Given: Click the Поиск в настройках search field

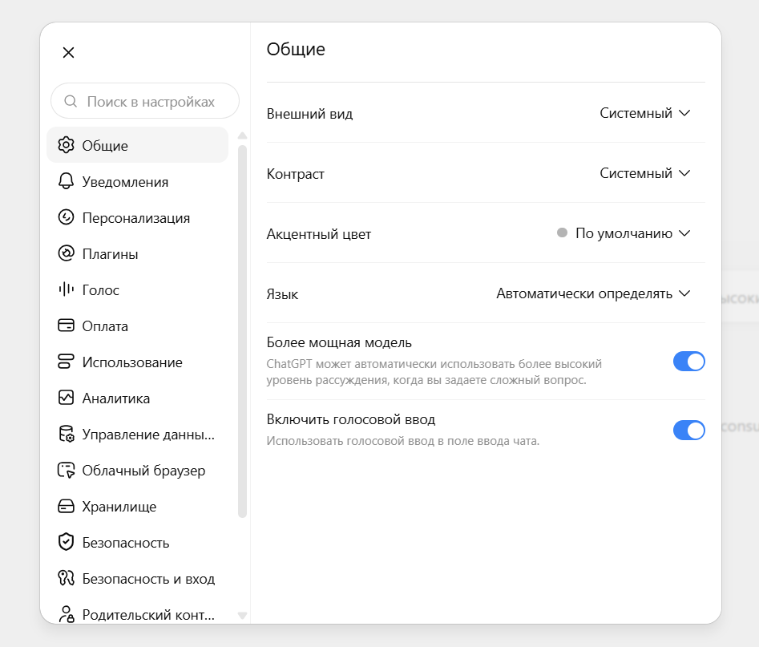Looking at the screenshot, I should (145, 101).
